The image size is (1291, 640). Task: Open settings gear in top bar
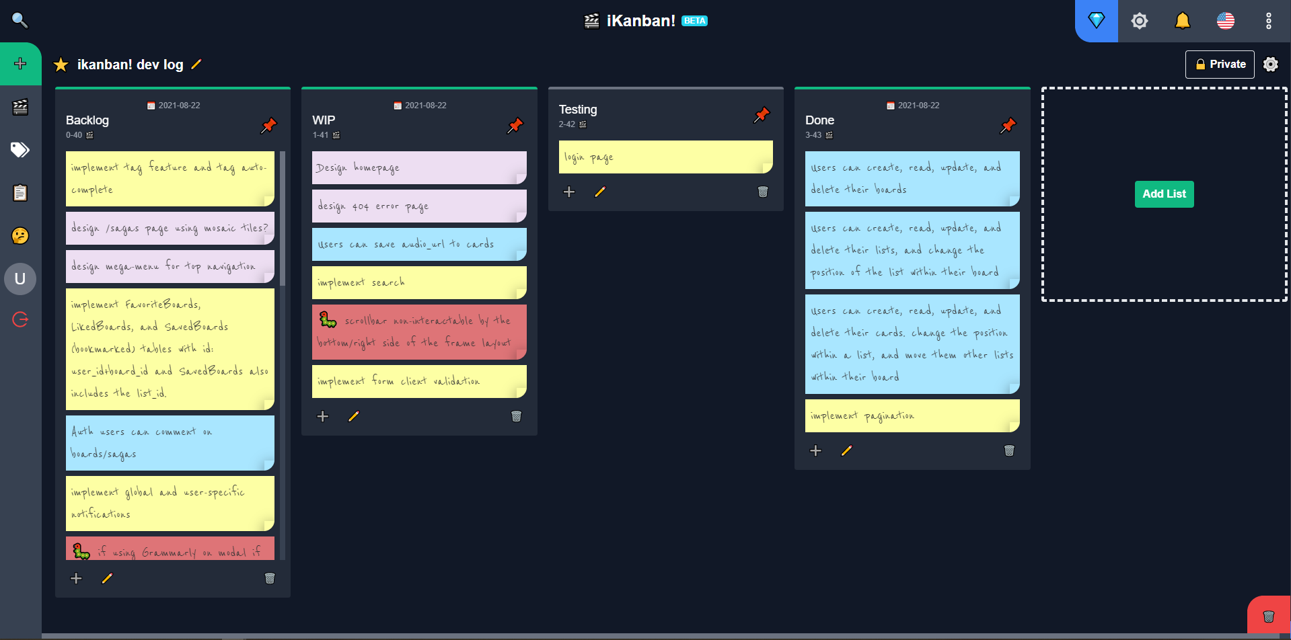pos(1140,21)
